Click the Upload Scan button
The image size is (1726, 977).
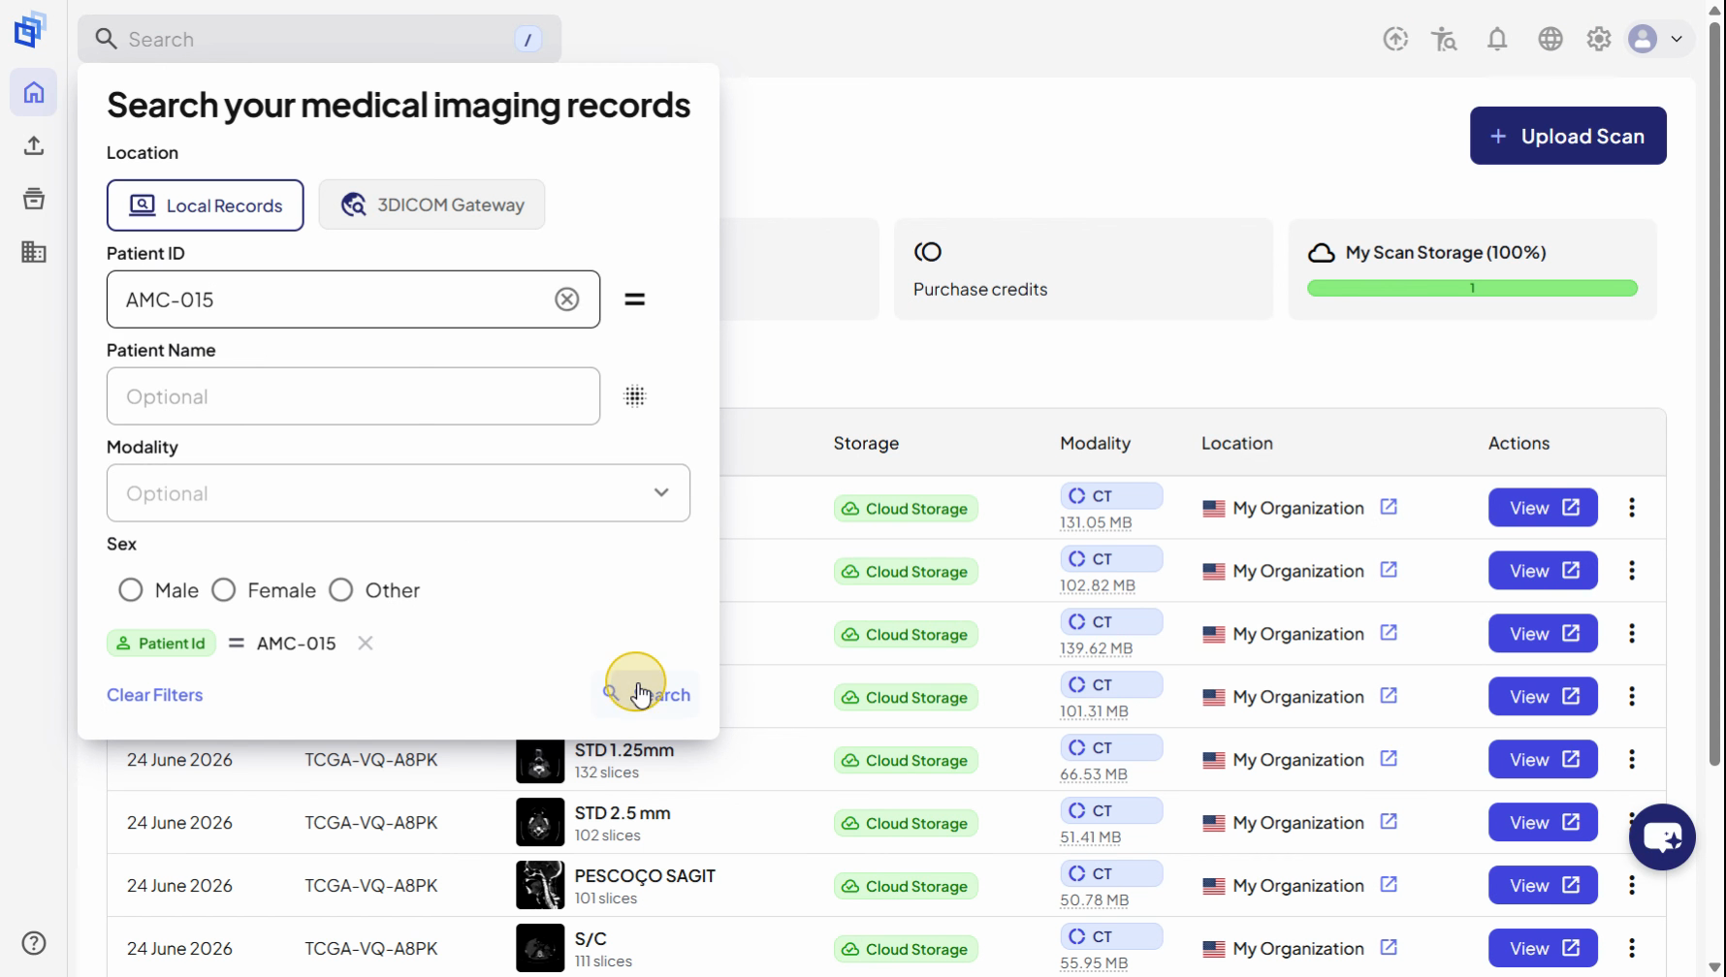1568,136
